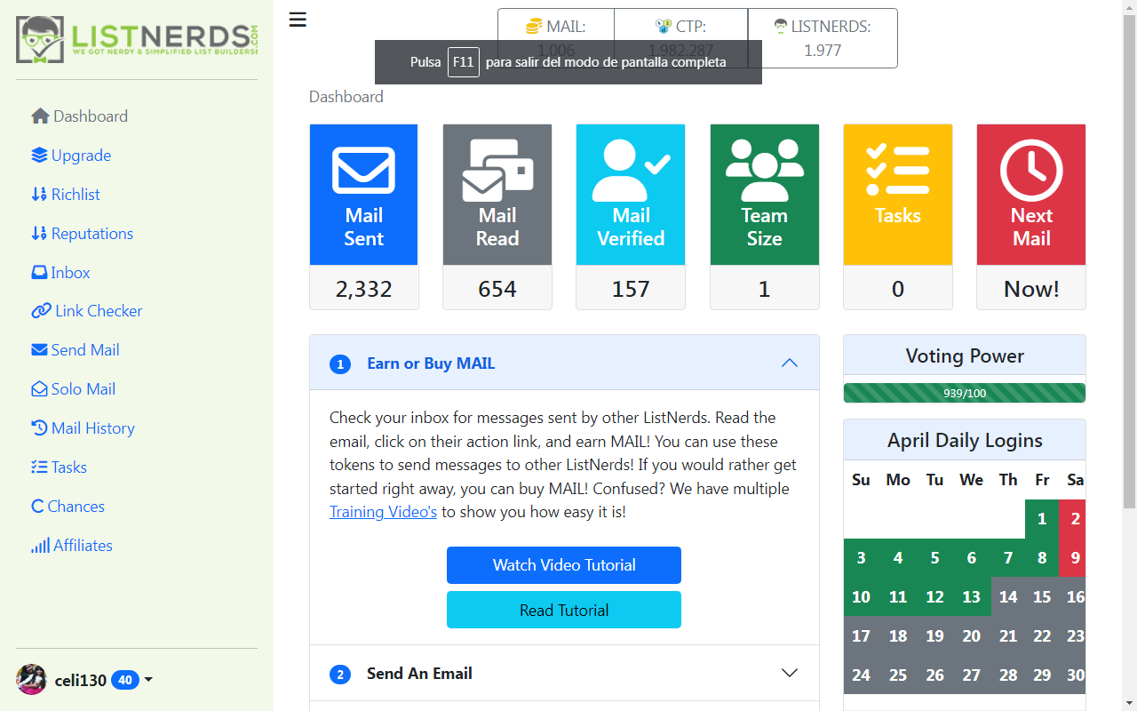1137x711 pixels.
Task: Select April 30 in the calendar
Action: click(1073, 675)
